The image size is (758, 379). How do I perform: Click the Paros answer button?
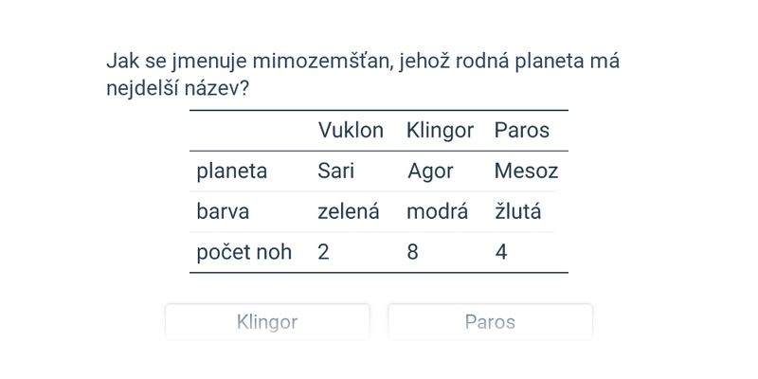coord(490,322)
